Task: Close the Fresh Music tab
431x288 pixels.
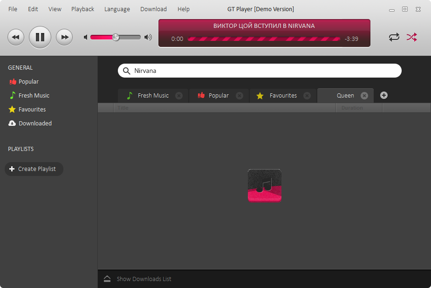Action: pos(179,96)
